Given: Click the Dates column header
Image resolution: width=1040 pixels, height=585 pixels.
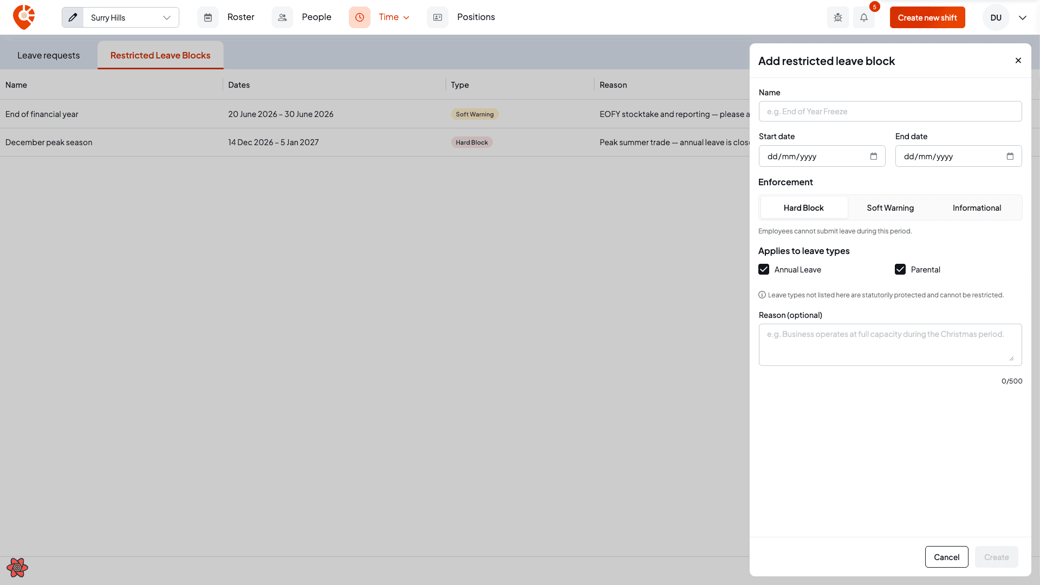Looking at the screenshot, I should click(x=239, y=84).
